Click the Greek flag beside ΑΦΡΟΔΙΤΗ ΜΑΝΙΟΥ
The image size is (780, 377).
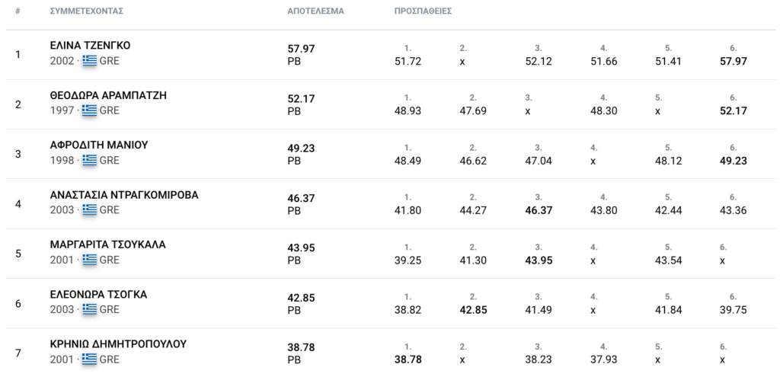coord(90,160)
